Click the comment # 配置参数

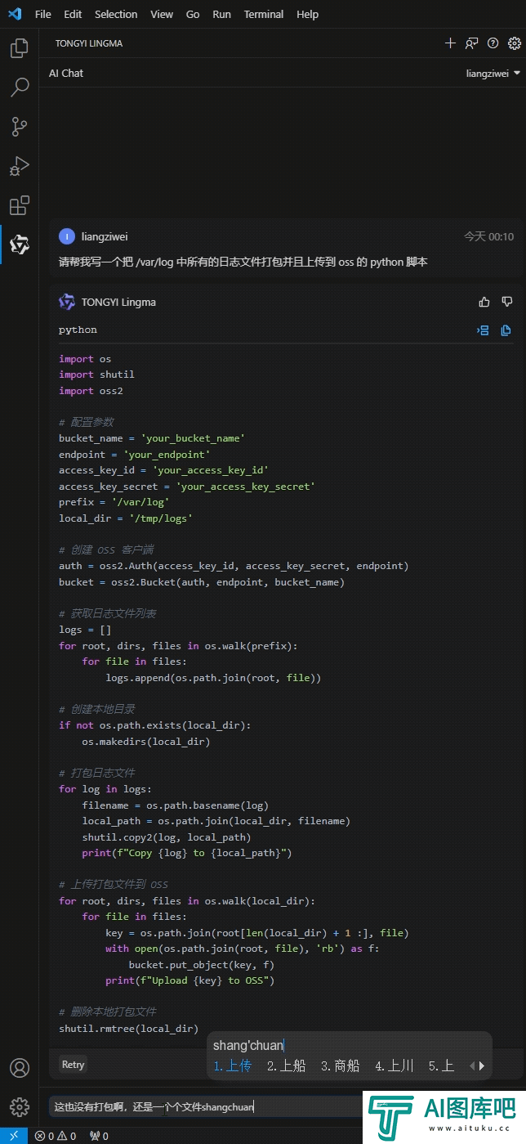pyautogui.click(x=85, y=422)
